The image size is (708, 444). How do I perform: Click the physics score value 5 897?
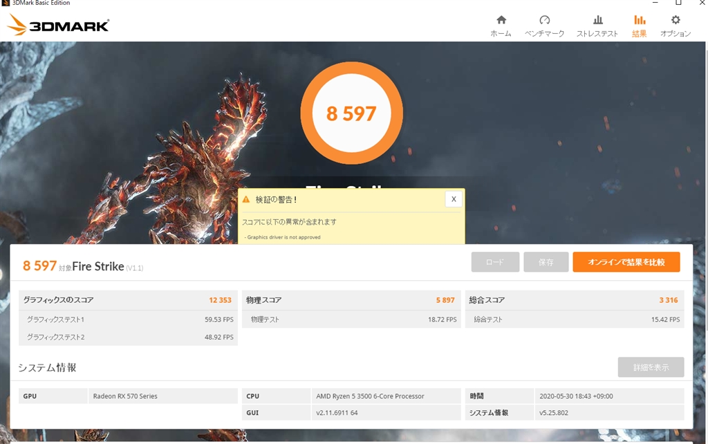[x=445, y=300]
